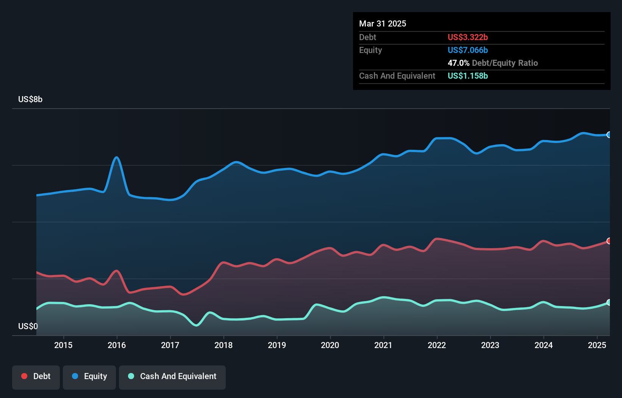Click the Equity row label in tooltip
The height and width of the screenshot is (398, 622).
tap(370, 50)
